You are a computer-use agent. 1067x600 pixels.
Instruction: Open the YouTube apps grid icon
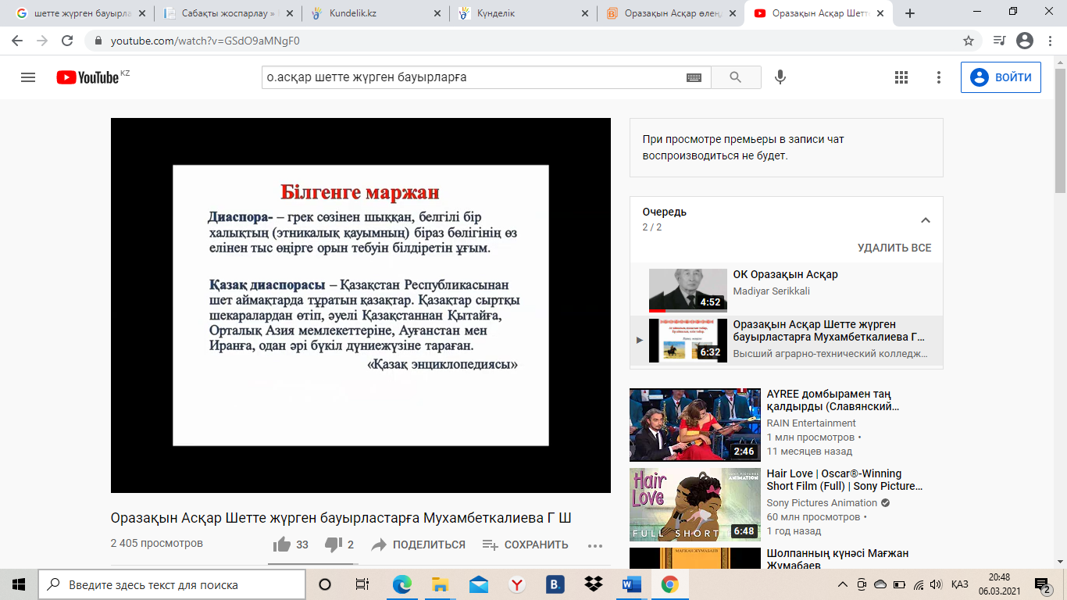click(901, 77)
